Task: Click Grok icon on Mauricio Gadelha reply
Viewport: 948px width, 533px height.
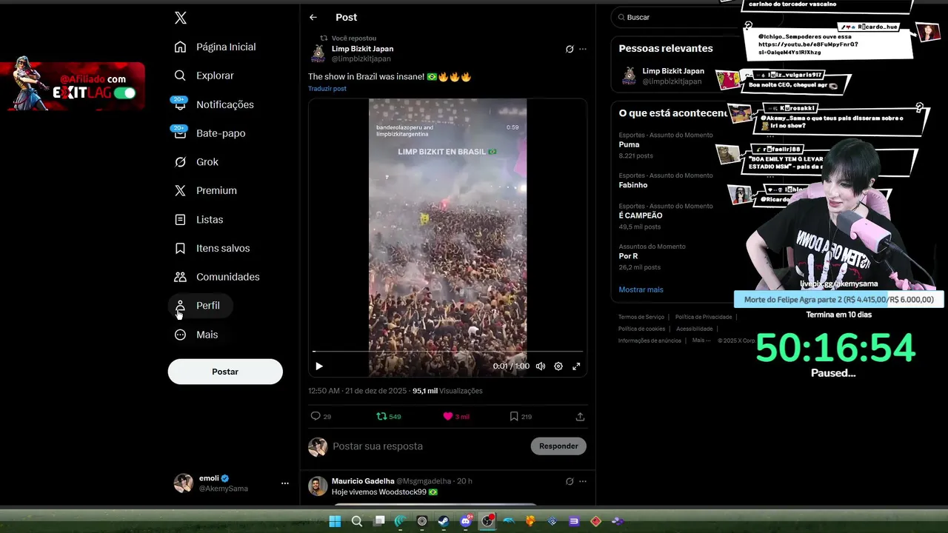Action: coord(570,481)
